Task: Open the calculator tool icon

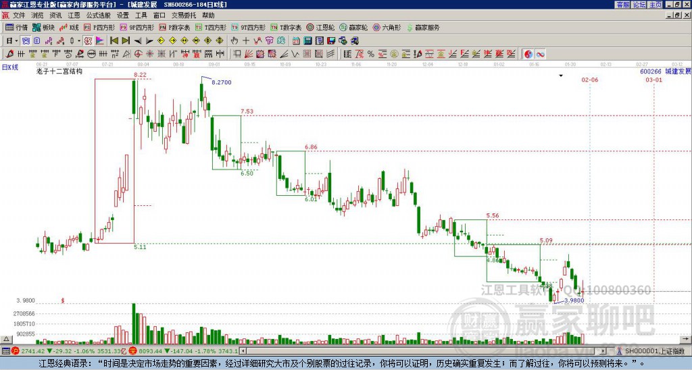Action: tap(307, 41)
